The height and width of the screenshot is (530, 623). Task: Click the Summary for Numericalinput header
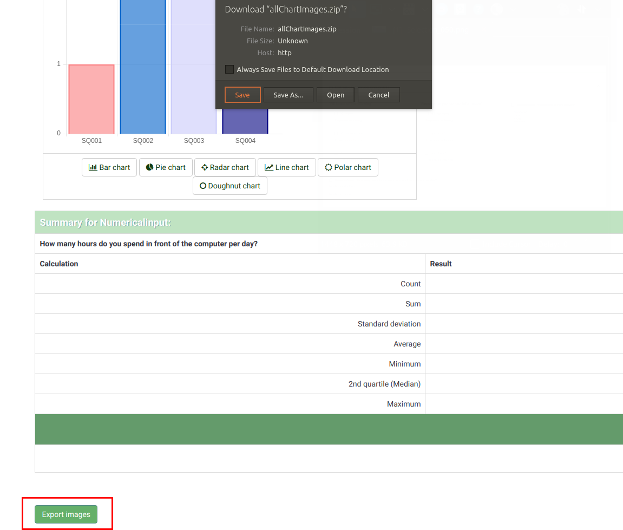106,223
